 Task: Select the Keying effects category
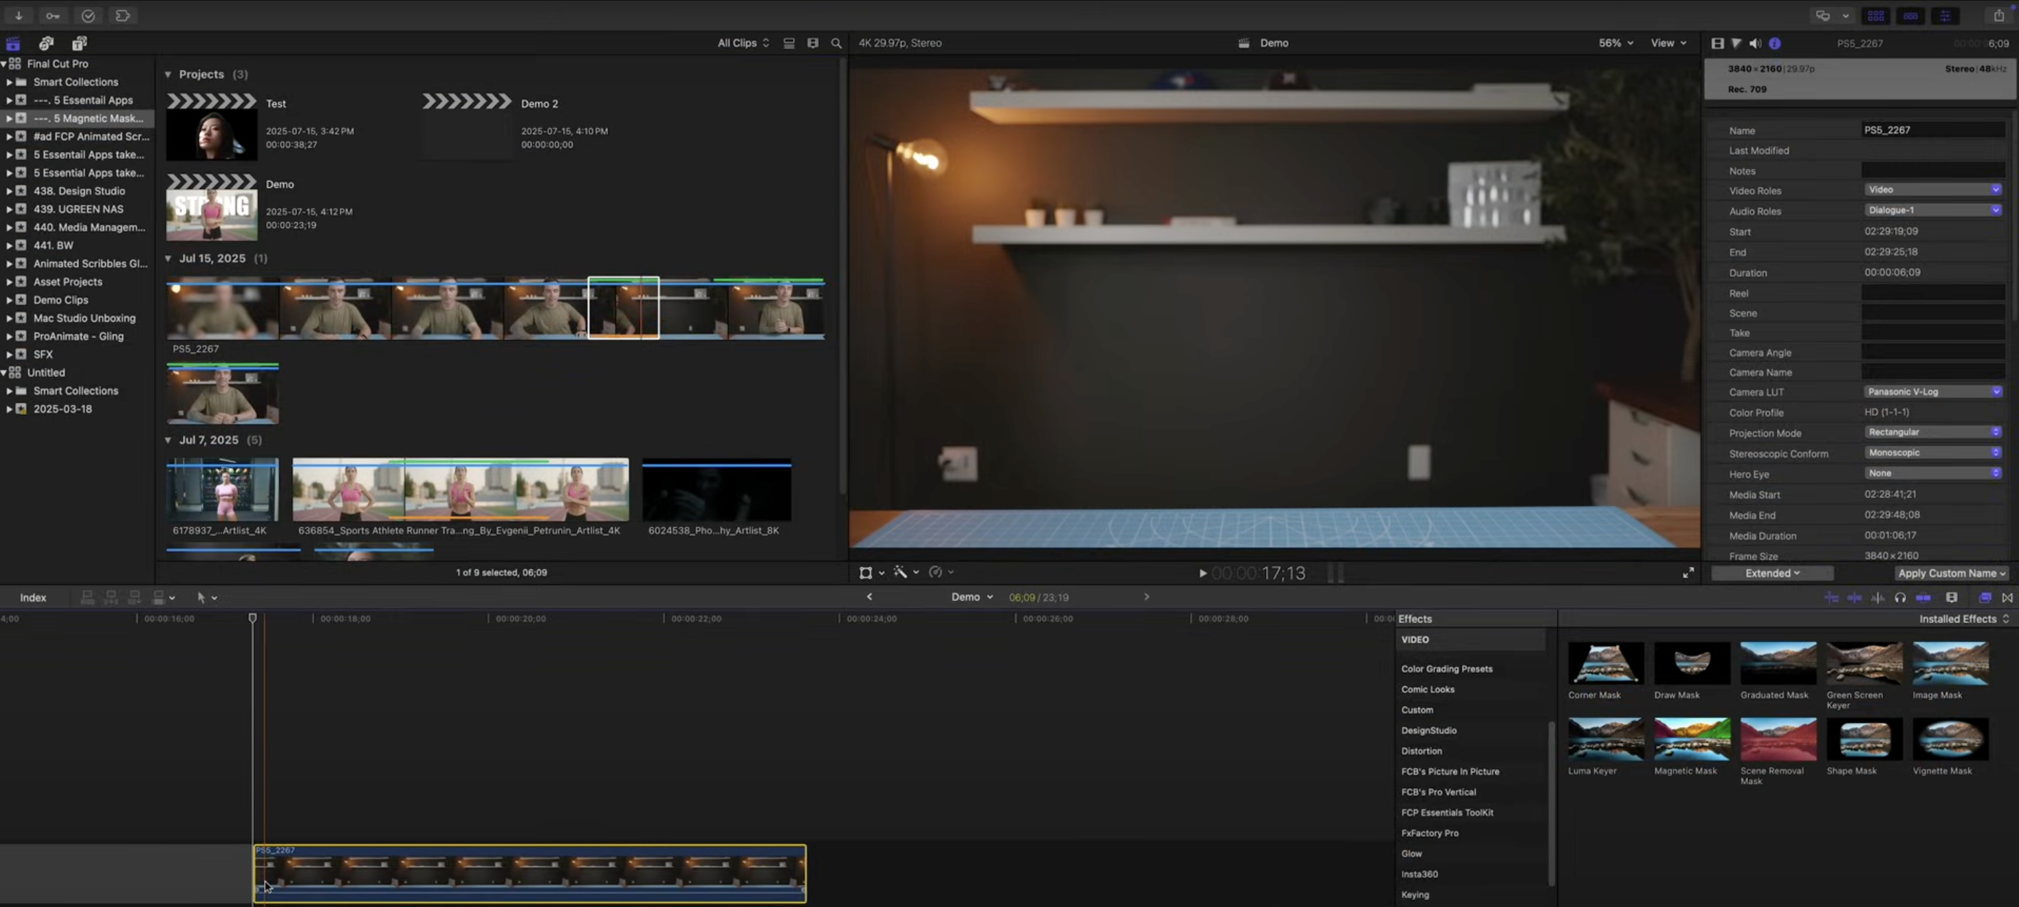point(1415,895)
